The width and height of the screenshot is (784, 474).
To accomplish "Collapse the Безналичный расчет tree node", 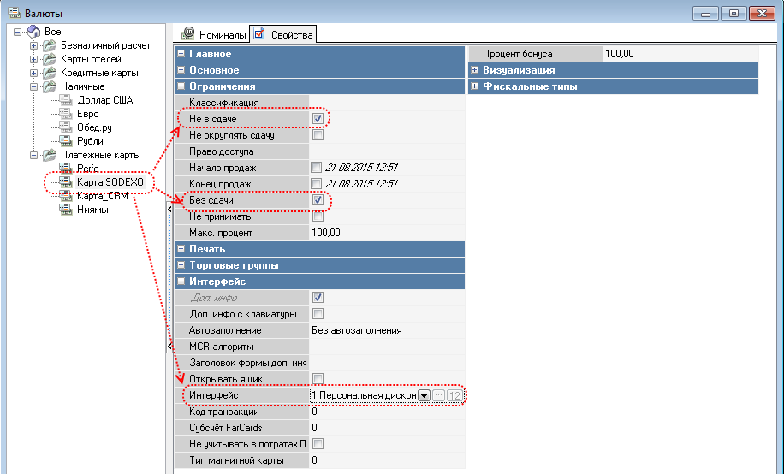I will (x=33, y=46).
